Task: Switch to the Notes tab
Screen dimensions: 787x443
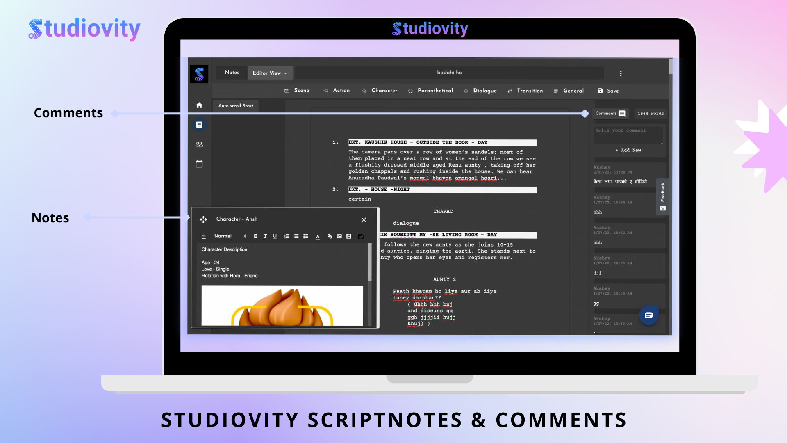Action: 232,73
